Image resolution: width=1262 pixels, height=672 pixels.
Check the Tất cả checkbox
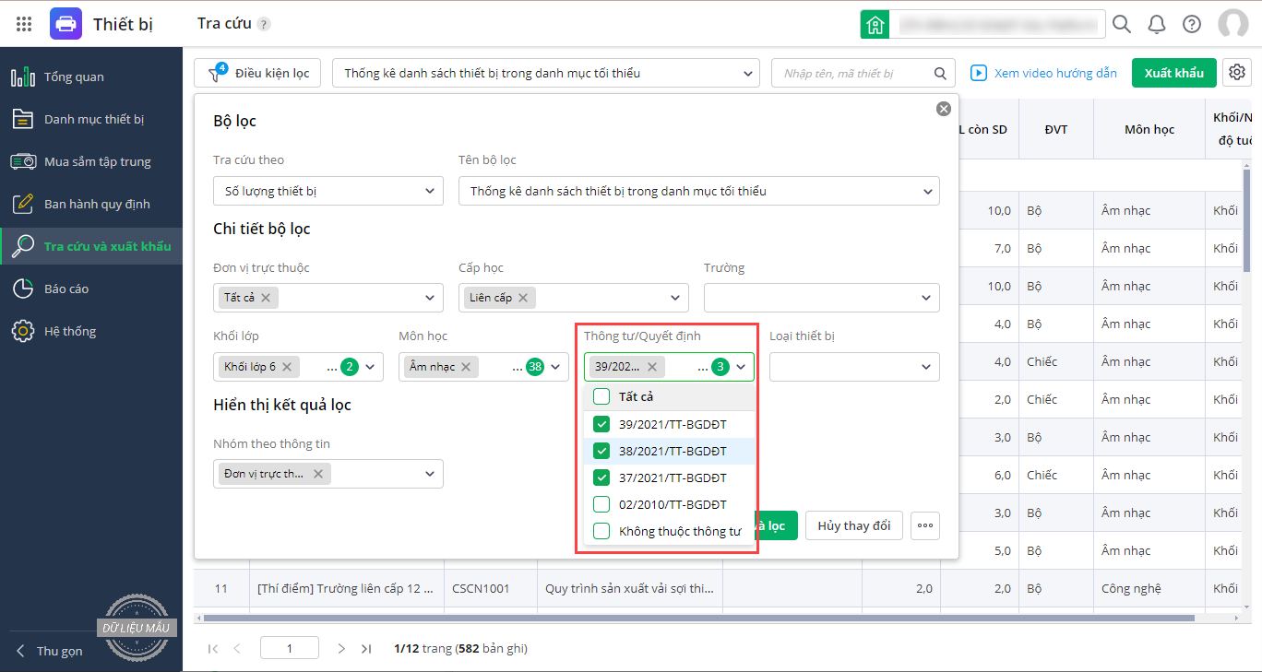[x=601, y=396]
